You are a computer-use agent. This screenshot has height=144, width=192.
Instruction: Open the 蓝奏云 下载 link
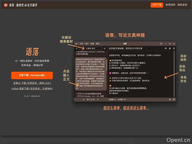(32, 83)
